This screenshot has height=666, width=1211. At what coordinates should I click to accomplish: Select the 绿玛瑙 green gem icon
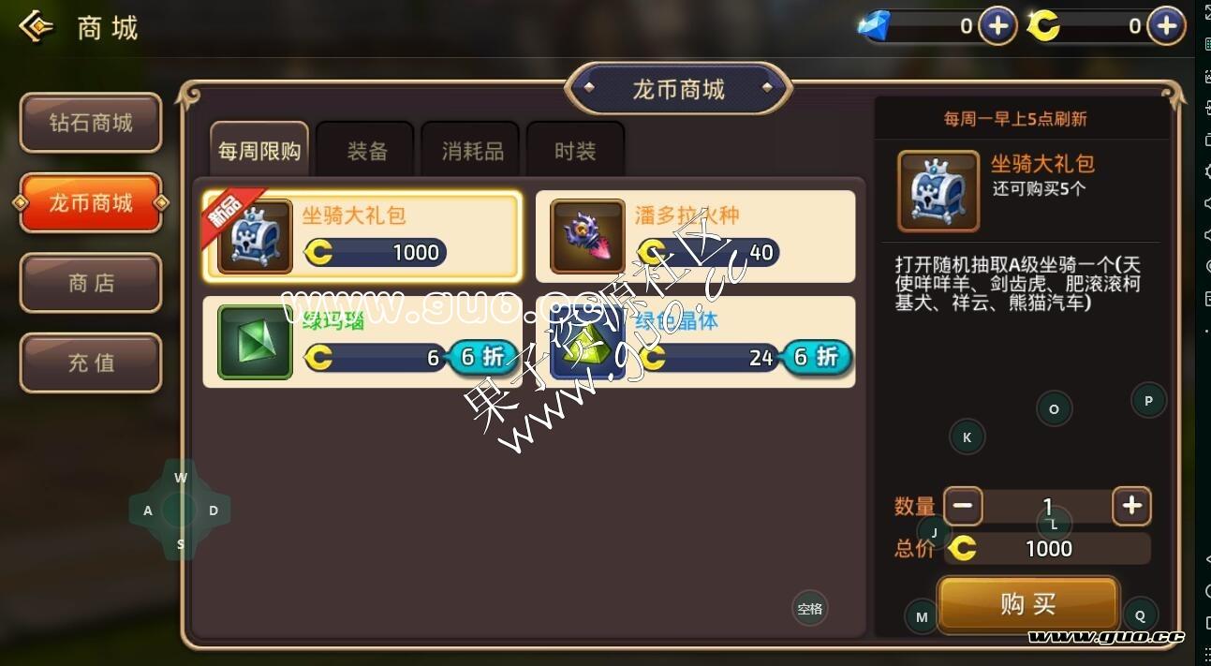coord(255,342)
